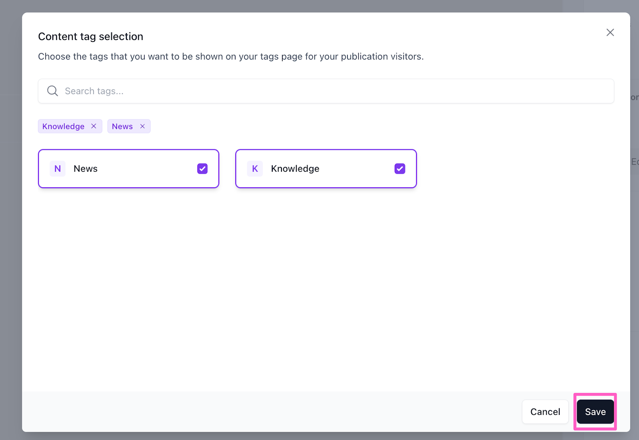Click the Knowledge tag card label

click(x=295, y=169)
